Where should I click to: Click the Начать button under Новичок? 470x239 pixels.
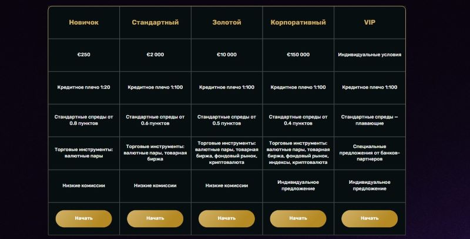[x=83, y=218]
